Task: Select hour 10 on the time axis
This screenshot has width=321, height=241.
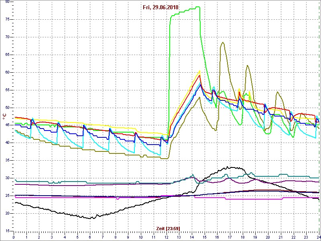Action: coord(141,237)
